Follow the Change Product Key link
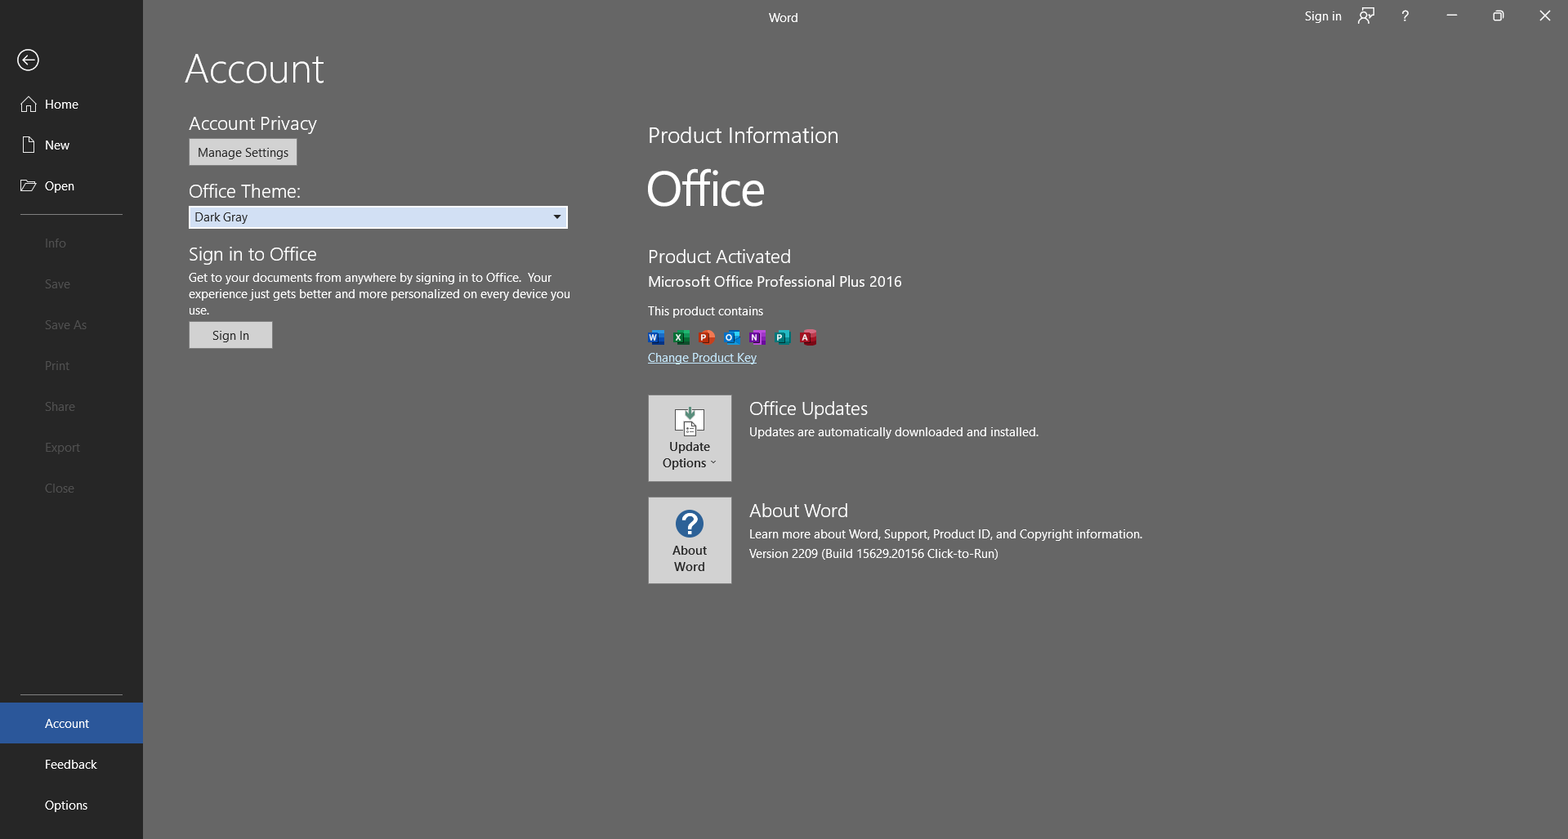 (x=702, y=358)
